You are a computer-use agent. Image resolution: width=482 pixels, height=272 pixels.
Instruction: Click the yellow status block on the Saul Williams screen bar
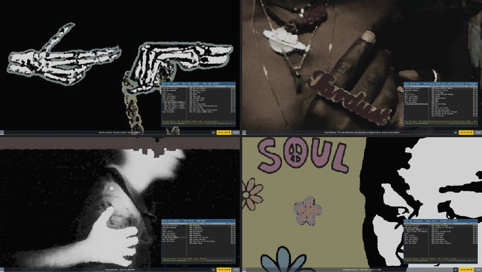[x=466, y=132]
